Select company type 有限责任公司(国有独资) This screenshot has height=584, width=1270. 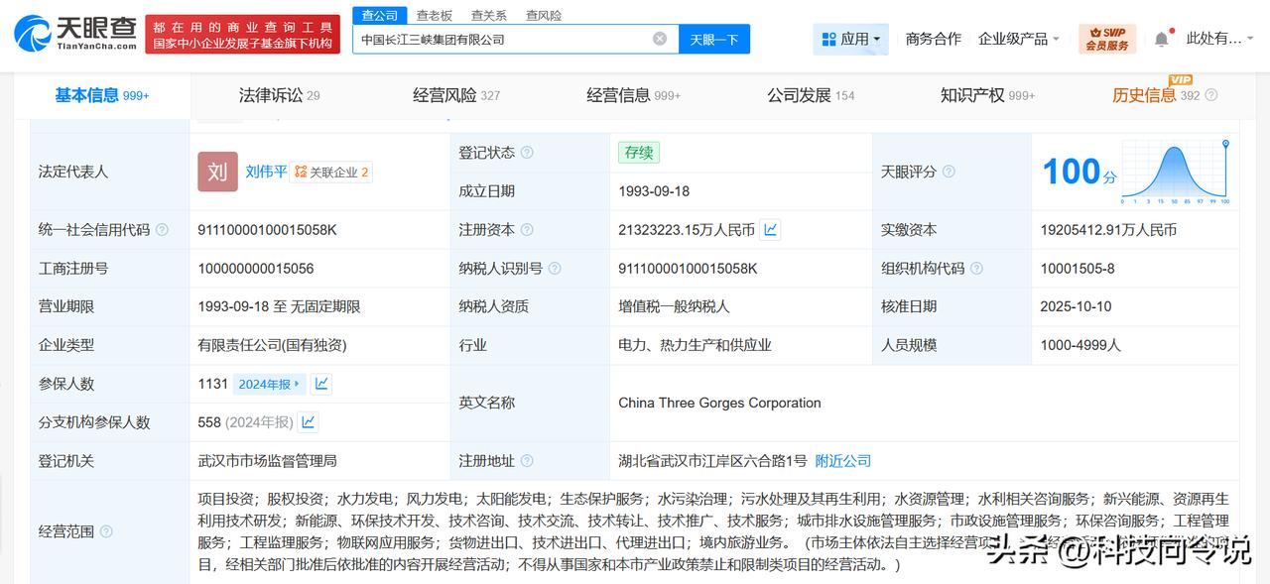point(272,346)
